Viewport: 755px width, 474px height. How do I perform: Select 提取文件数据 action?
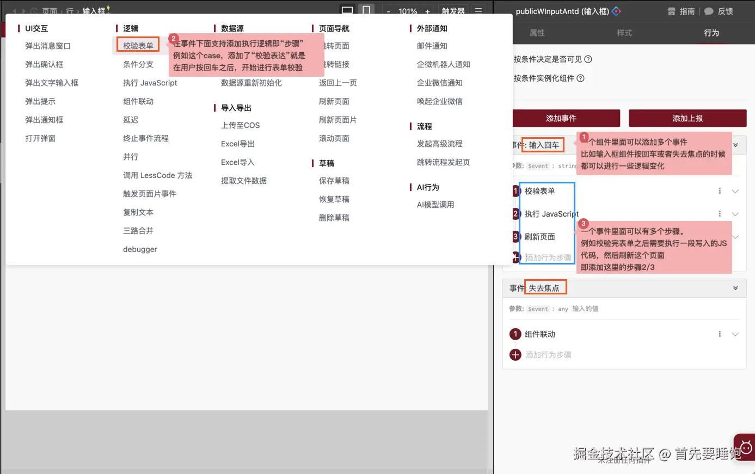click(x=244, y=181)
